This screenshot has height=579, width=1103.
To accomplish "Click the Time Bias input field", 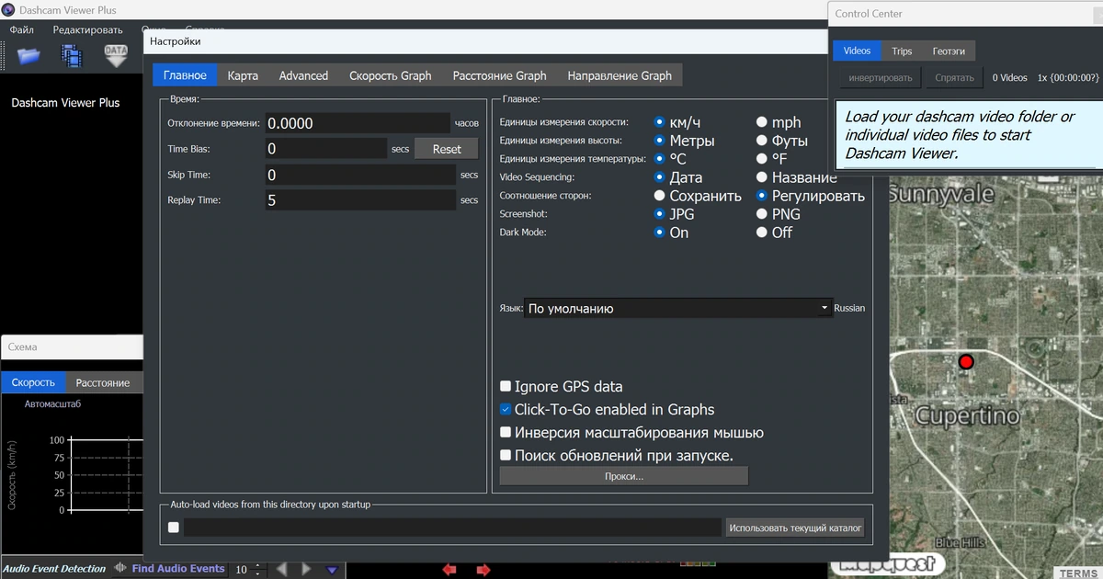I will [x=326, y=149].
